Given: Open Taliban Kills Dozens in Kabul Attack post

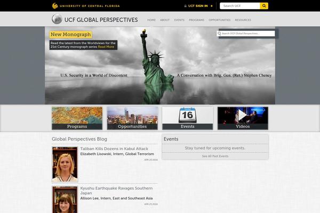Looking at the screenshot, I should [x=114, y=149].
